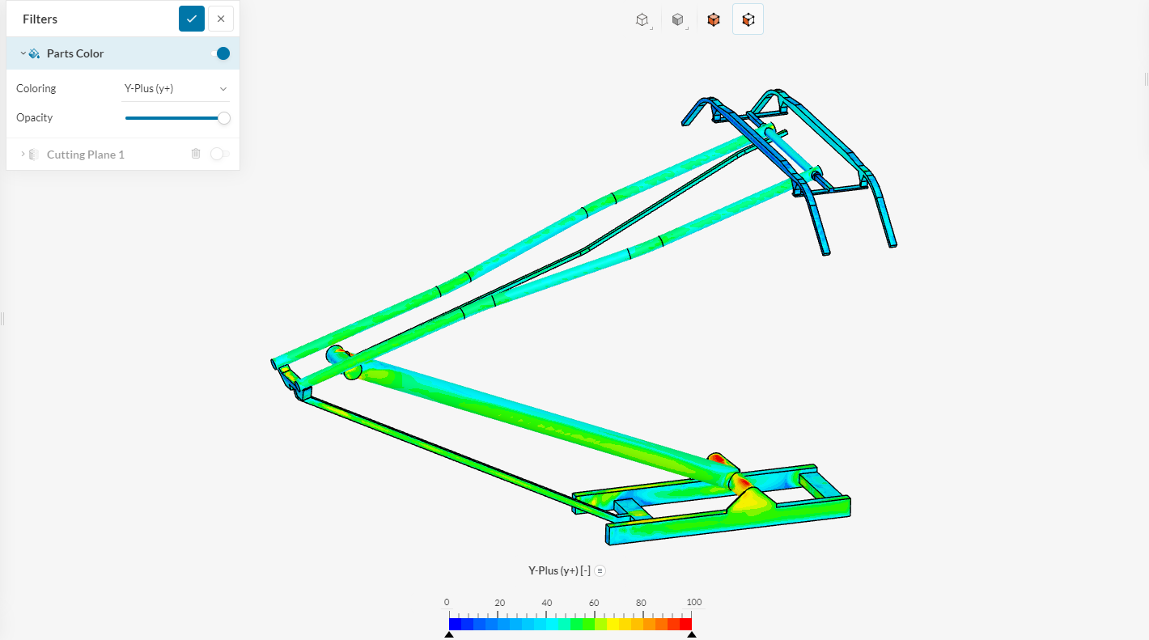Open the Coloring dropdown showing Y-Plus (y+)
This screenshot has height=640, width=1149.
click(176, 87)
